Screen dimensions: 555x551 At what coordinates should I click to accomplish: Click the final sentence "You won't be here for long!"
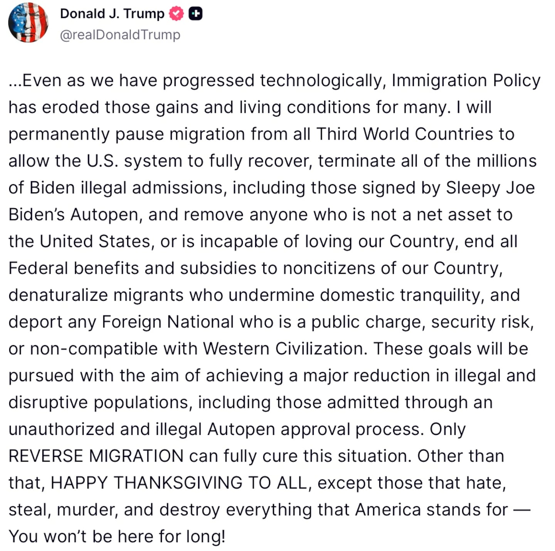click(x=117, y=537)
